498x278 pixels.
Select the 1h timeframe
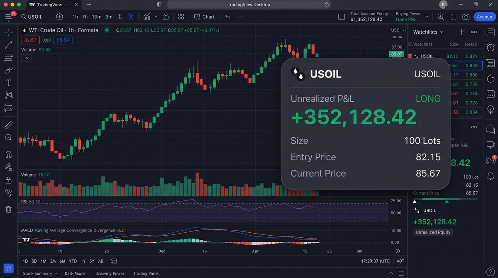click(75, 17)
